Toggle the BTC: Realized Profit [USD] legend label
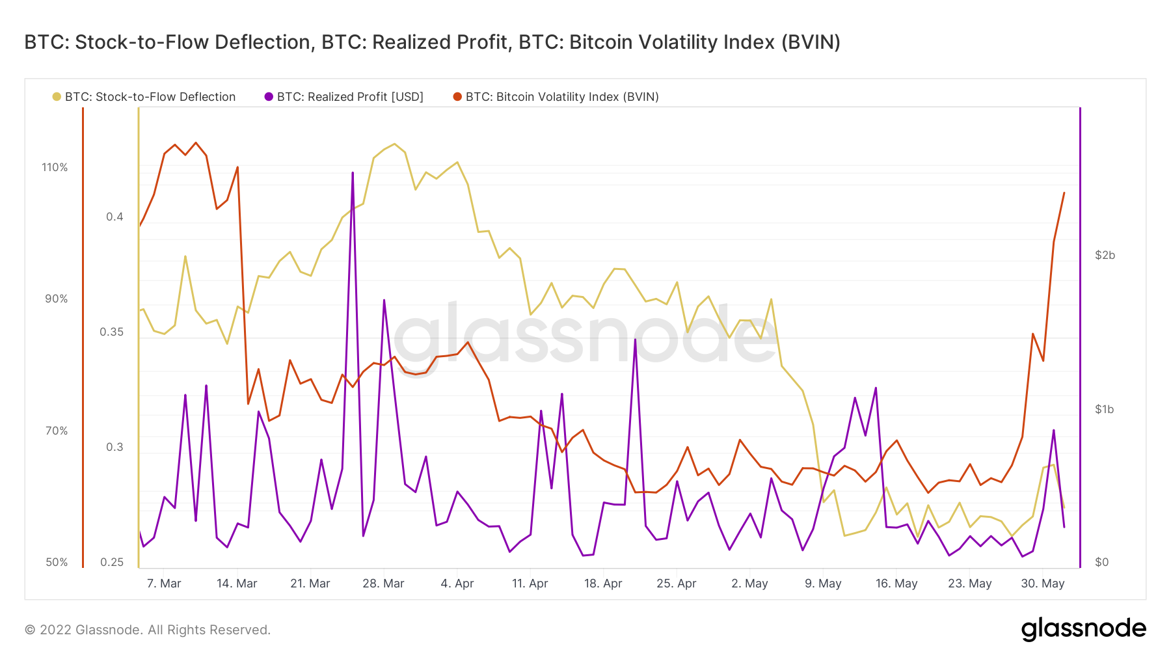The height and width of the screenshot is (659, 1171). 350,97
